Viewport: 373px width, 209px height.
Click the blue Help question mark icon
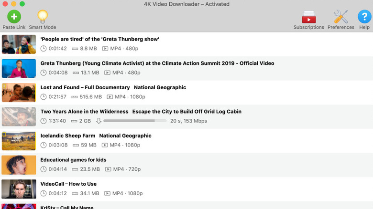pos(364,17)
